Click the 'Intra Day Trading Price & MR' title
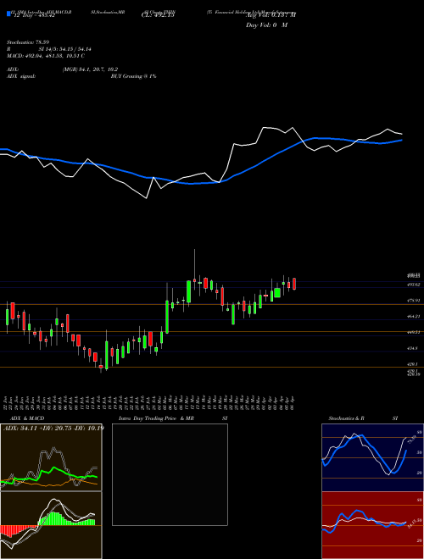Viewport: 424px width, 559px height. (x=156, y=418)
